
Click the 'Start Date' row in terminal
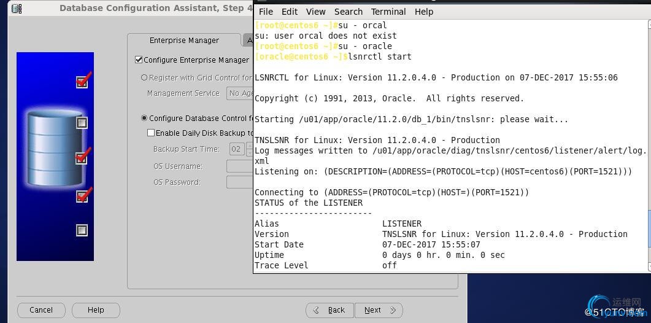tap(368, 244)
